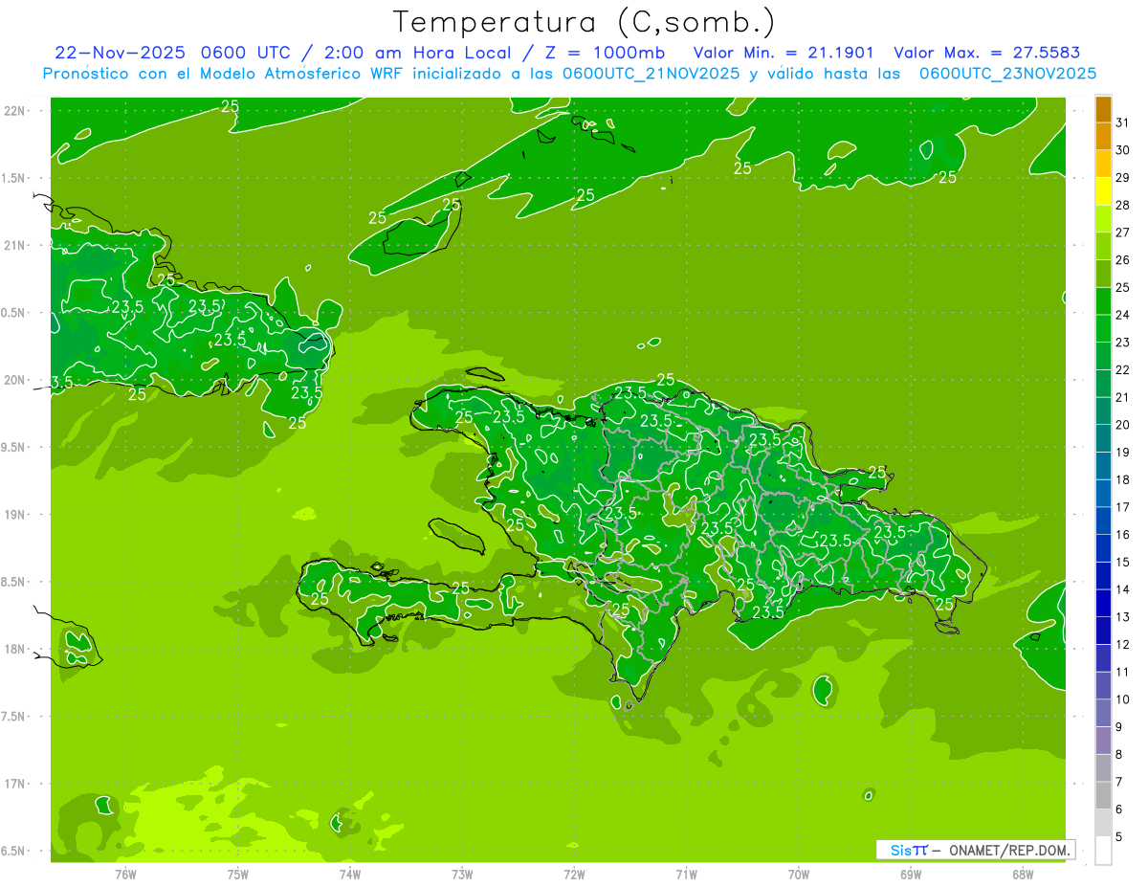Click the 'ONAMET/REP.DOM.' credit label

point(1010,850)
